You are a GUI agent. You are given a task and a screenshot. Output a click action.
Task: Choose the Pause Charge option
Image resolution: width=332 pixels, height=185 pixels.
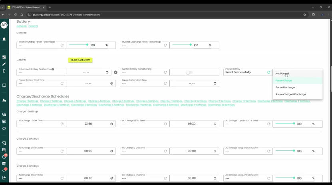284,81
